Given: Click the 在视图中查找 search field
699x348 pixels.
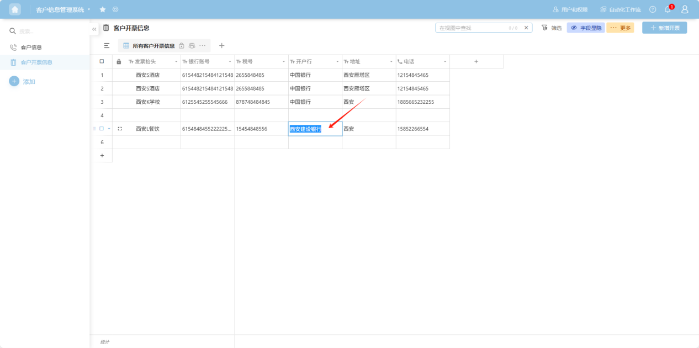Looking at the screenshot, I should tap(472, 28).
